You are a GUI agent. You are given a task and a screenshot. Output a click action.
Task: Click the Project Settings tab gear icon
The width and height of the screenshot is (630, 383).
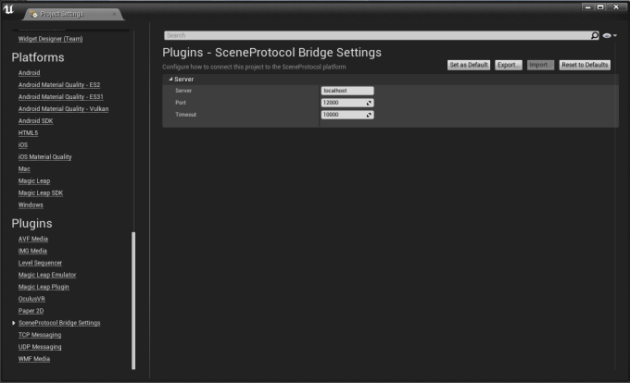pyautogui.click(x=34, y=15)
